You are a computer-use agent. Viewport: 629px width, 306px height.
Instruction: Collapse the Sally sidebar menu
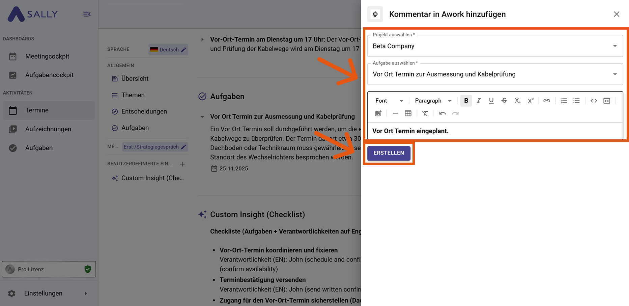point(87,14)
